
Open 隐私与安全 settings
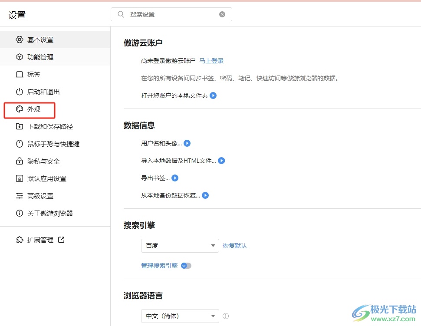click(x=55, y=161)
